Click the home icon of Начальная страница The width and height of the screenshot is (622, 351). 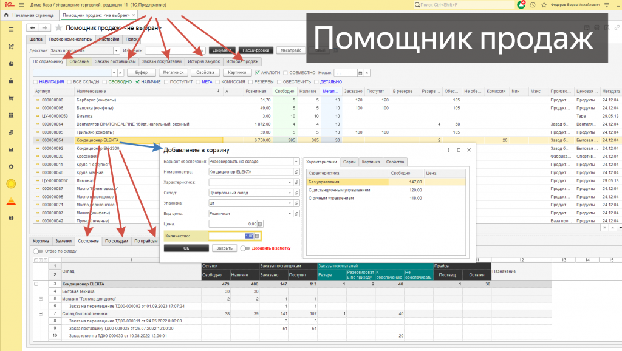(x=6, y=15)
